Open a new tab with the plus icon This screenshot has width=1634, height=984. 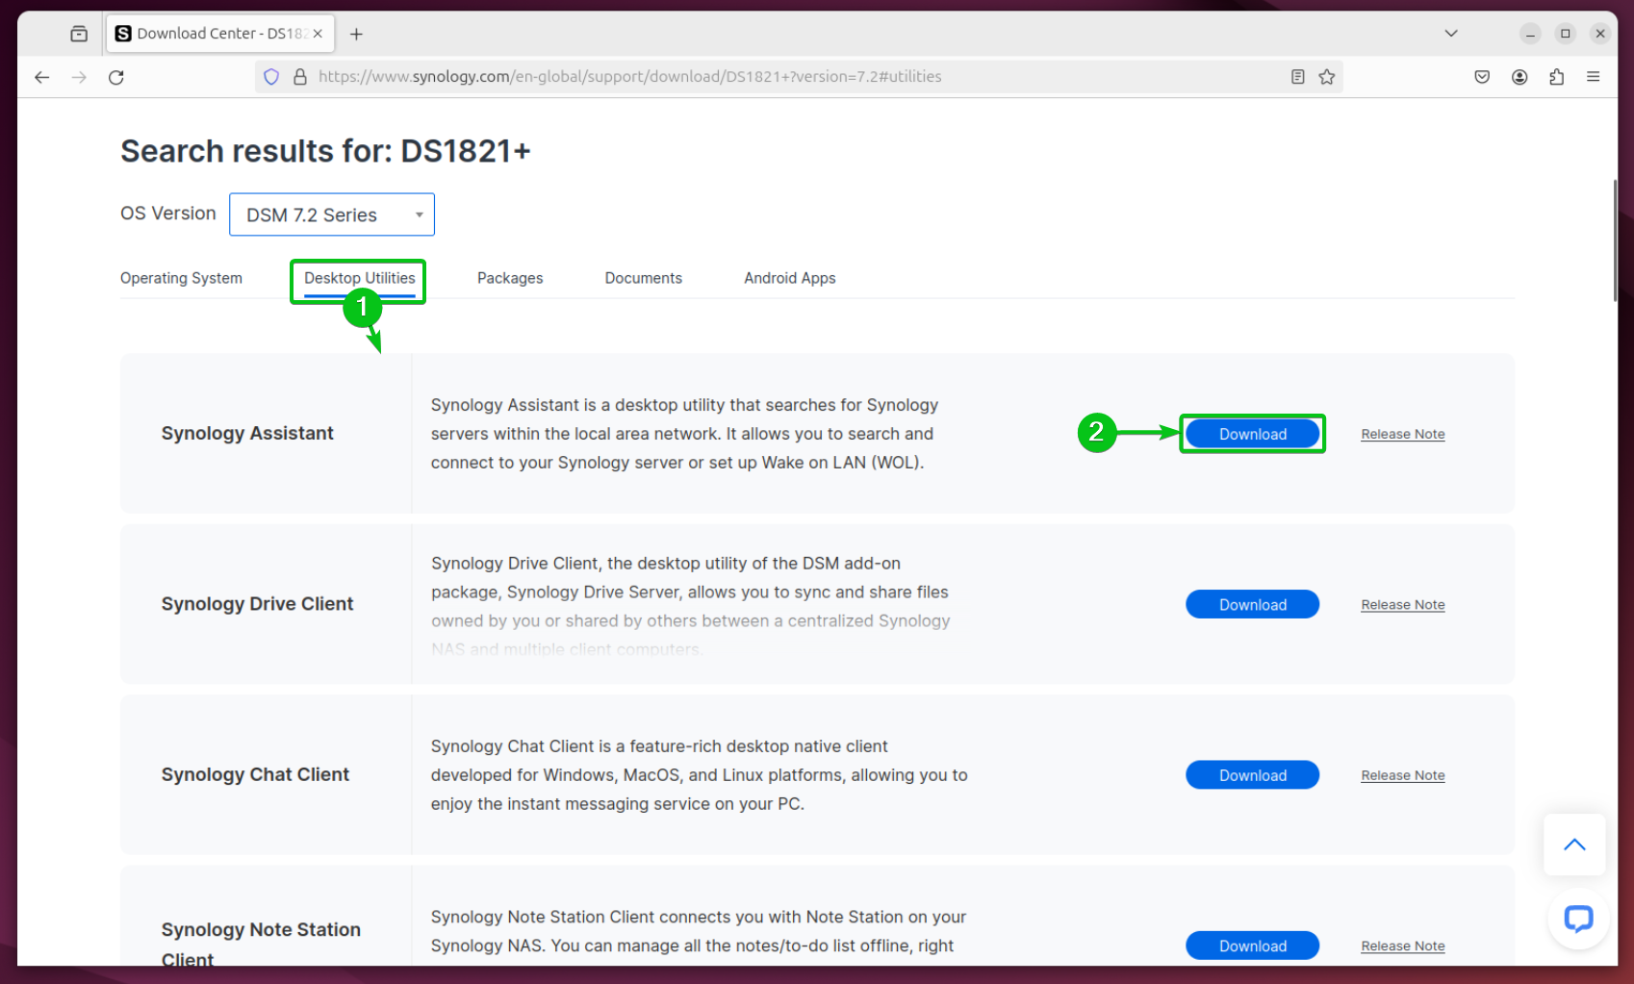pyautogui.click(x=356, y=34)
